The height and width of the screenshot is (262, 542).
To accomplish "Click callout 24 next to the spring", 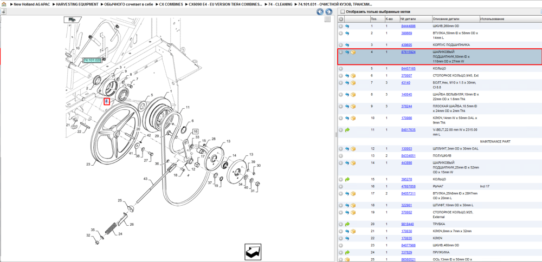I will (x=120, y=234).
